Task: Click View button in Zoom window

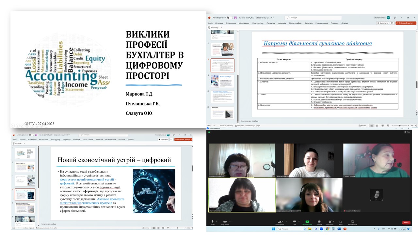Action: (x=407, y=132)
